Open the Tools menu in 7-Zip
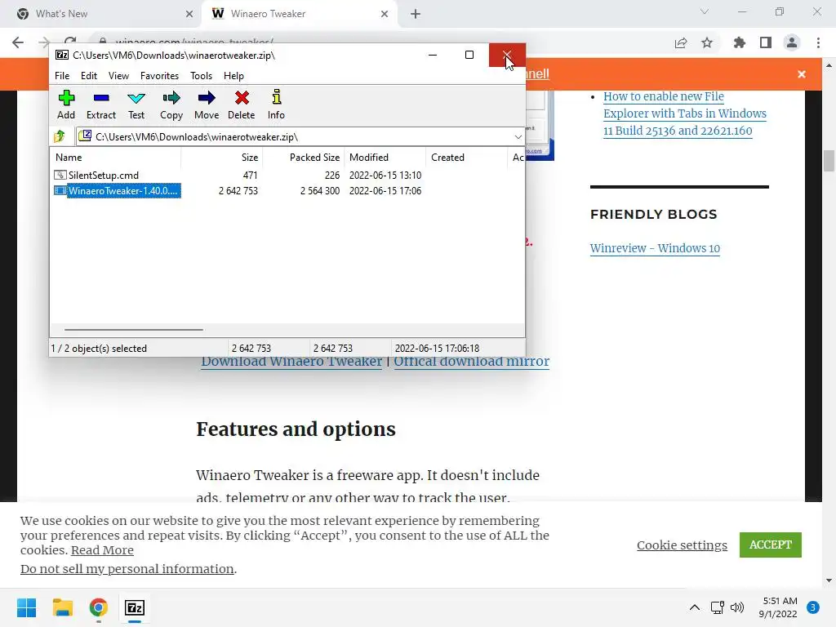The height and width of the screenshot is (627, 836). click(201, 76)
